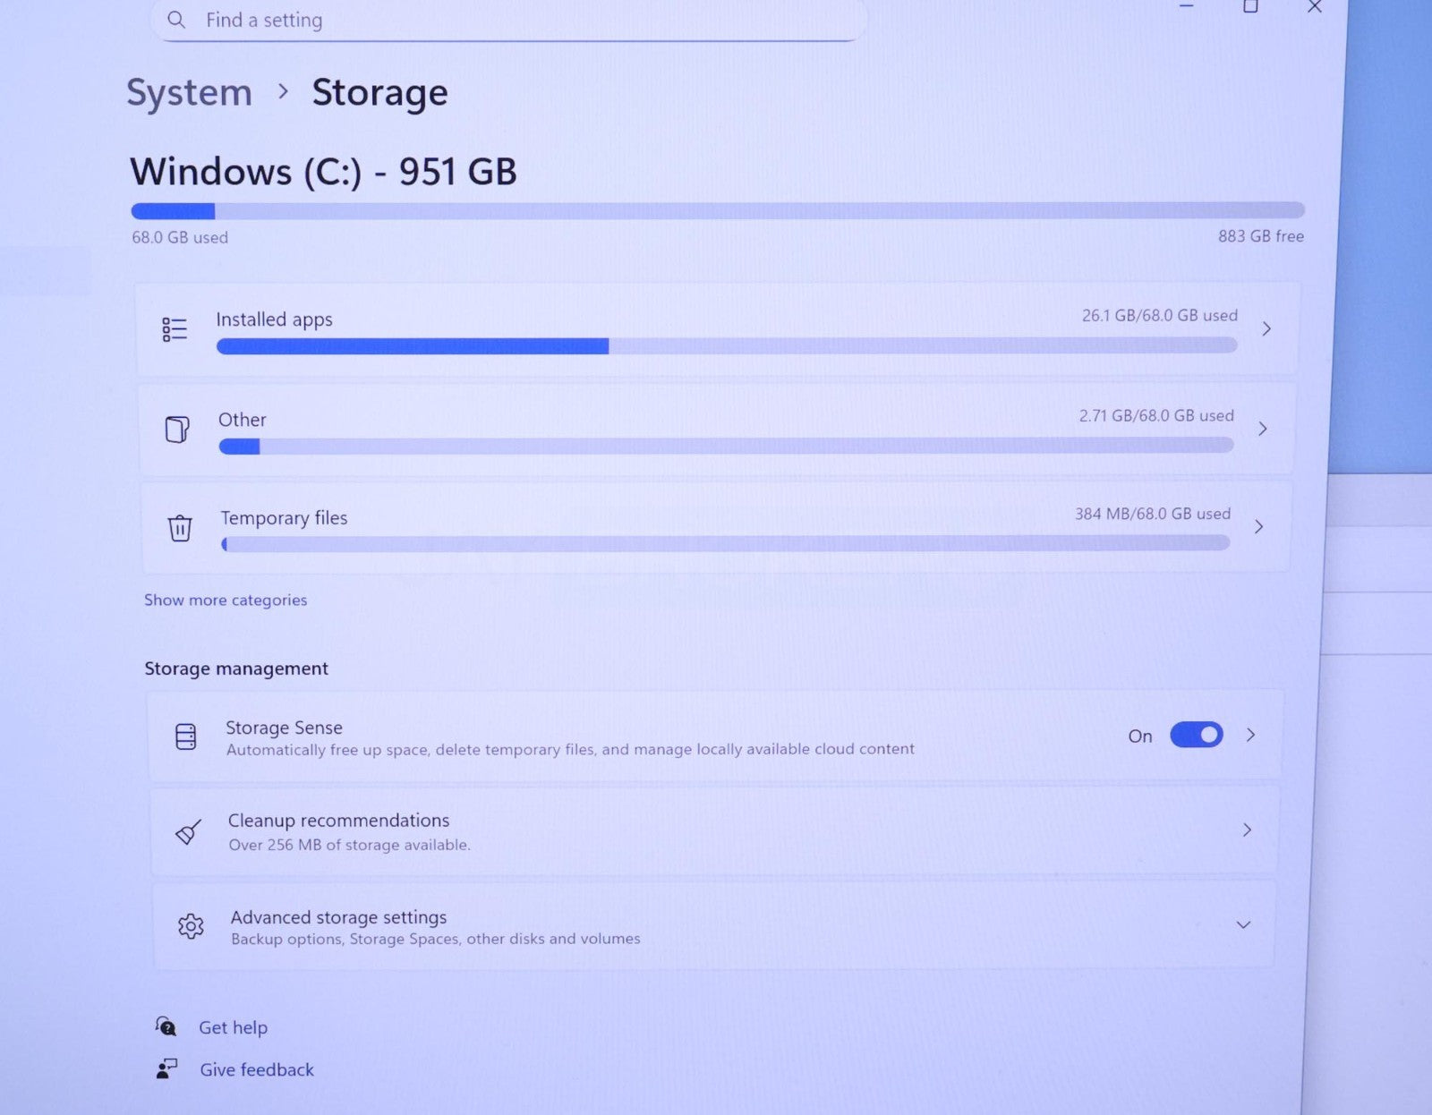The height and width of the screenshot is (1115, 1432).
Task: Open Installed apps details chevron
Action: 1266,328
